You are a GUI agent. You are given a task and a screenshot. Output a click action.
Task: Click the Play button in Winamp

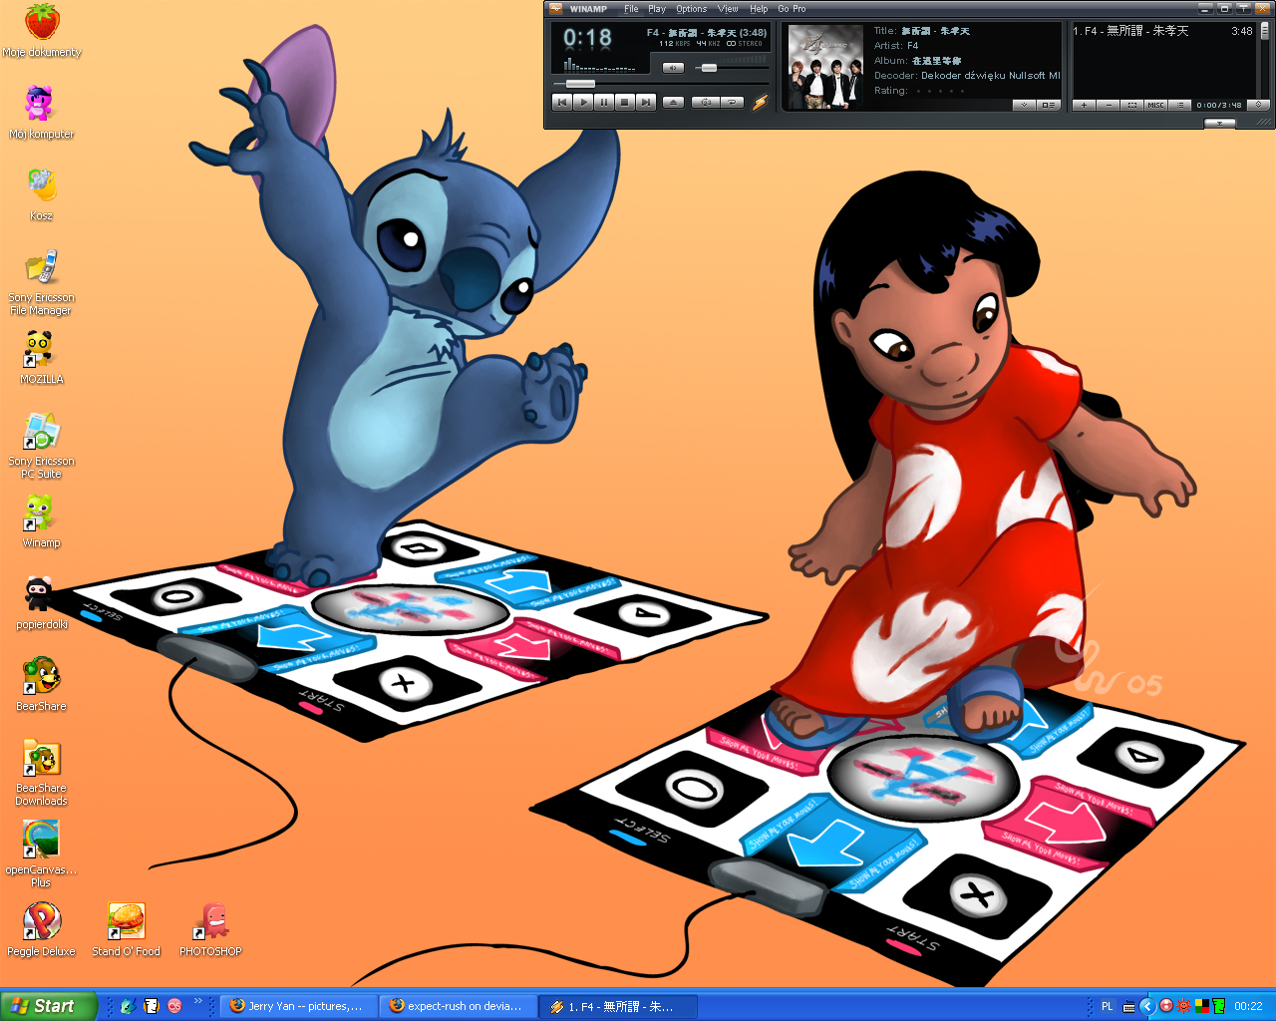[583, 102]
